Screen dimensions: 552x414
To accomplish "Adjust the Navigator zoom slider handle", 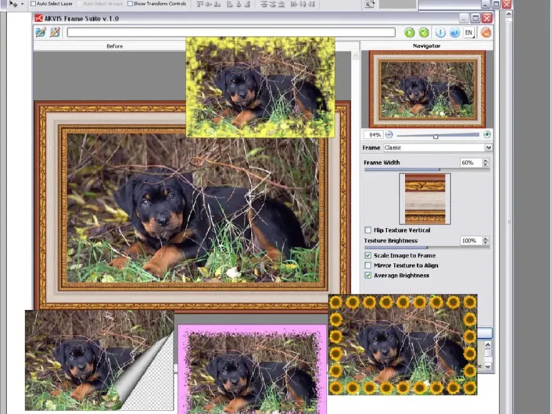I will click(435, 136).
